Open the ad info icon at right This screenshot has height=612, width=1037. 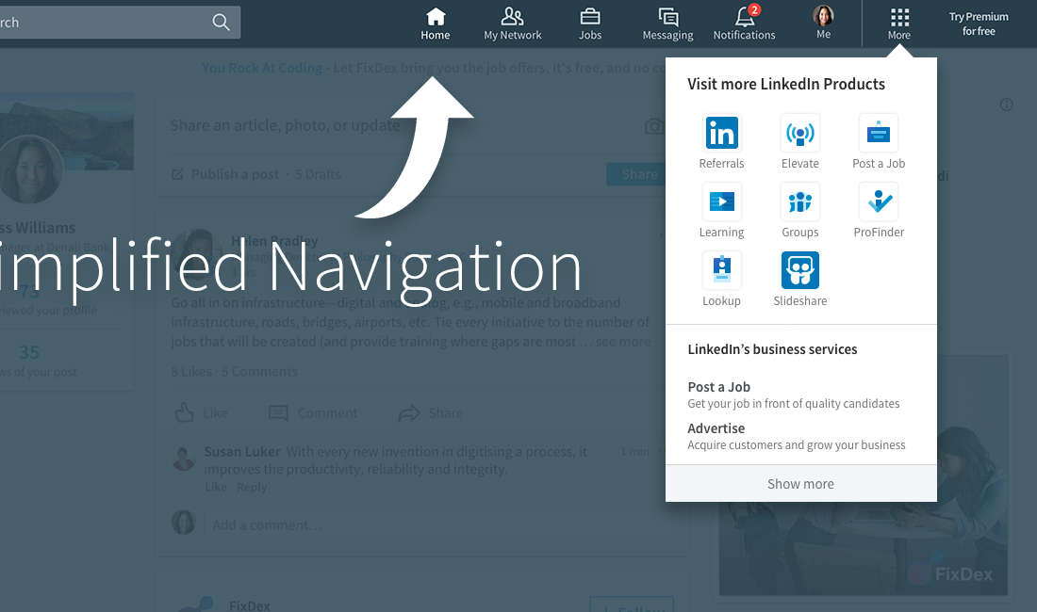coord(1007,105)
